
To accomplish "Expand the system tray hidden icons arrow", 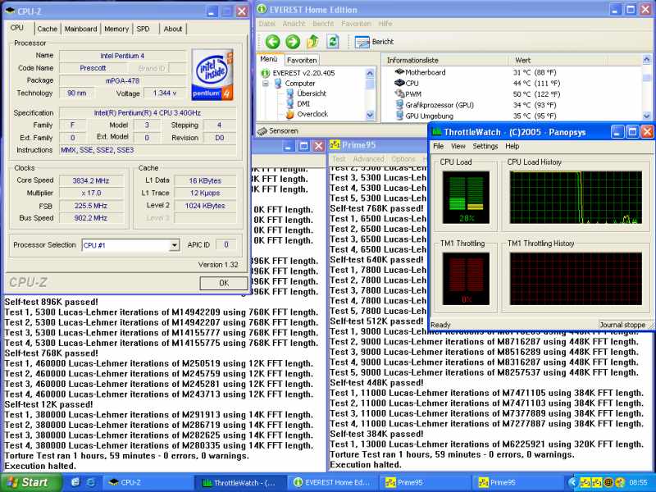I will (572, 482).
